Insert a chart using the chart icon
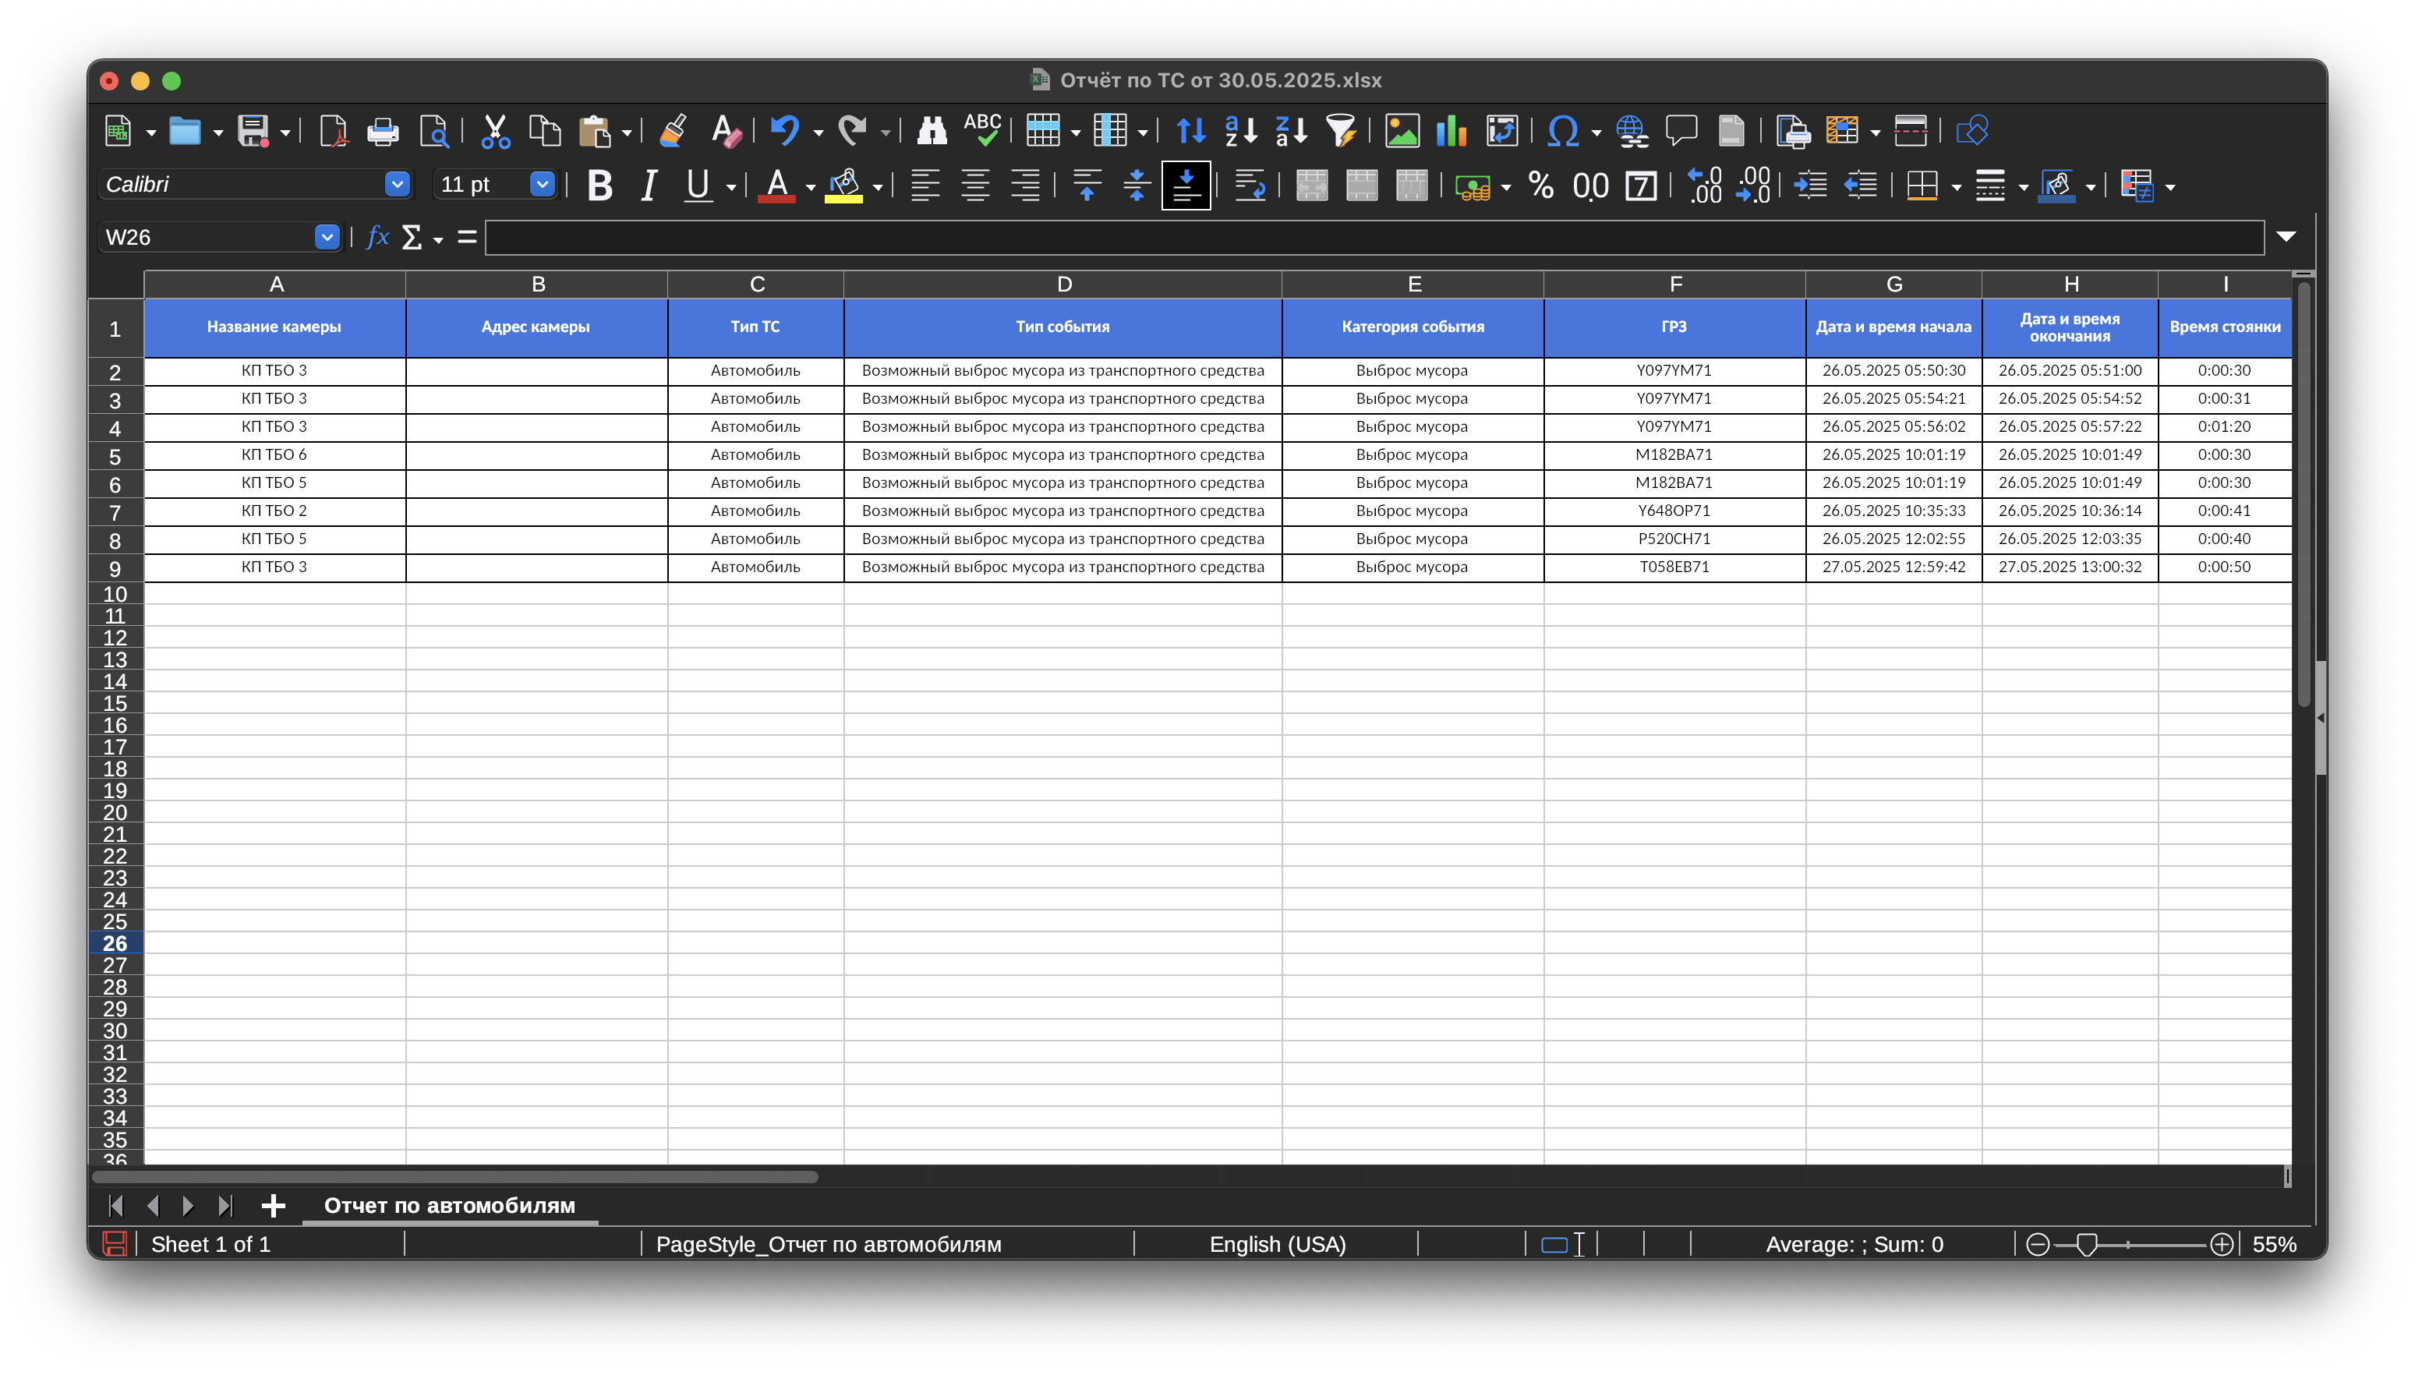 click(x=1451, y=130)
